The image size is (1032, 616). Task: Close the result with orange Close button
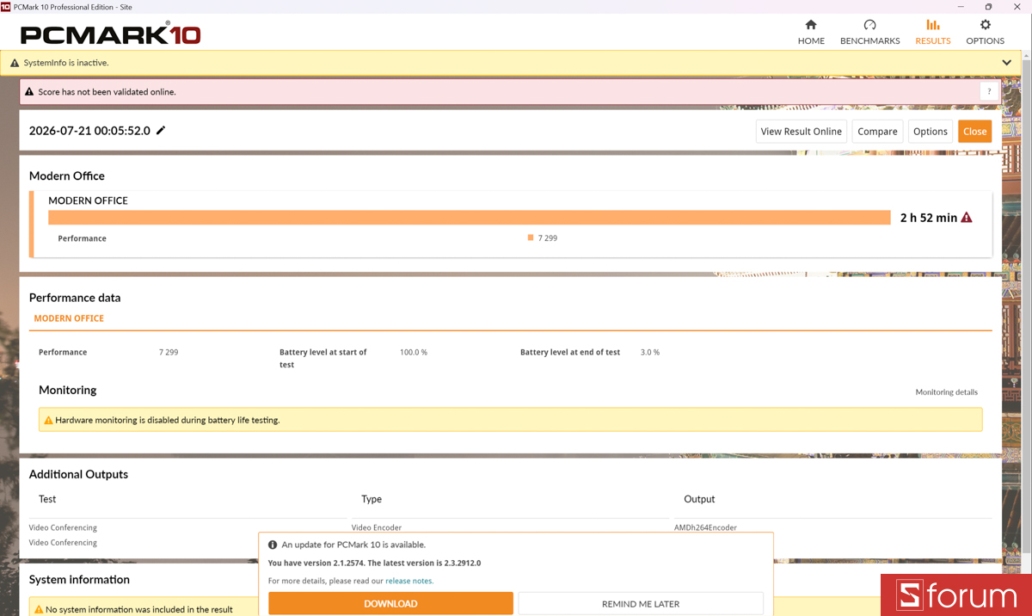pos(974,132)
